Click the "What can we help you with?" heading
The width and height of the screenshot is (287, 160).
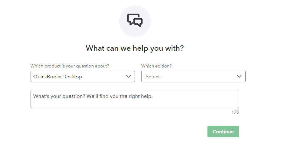135,48
